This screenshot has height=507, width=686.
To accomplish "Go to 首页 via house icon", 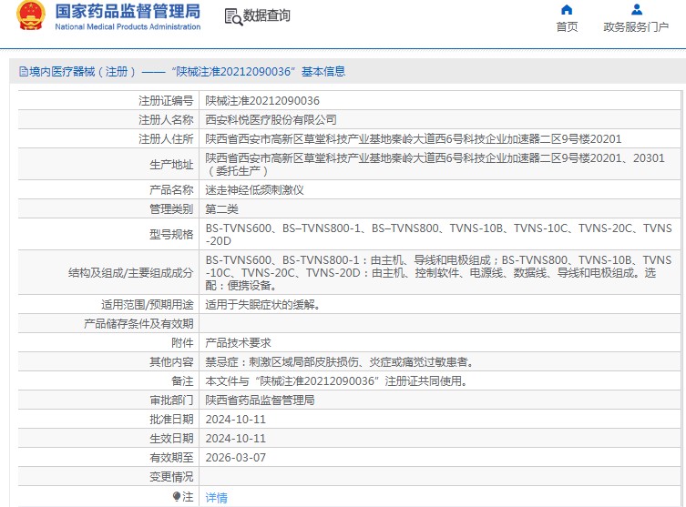I will [x=567, y=10].
